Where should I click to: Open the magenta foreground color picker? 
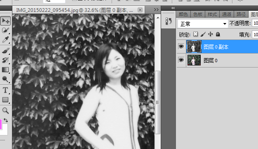coord(1,125)
